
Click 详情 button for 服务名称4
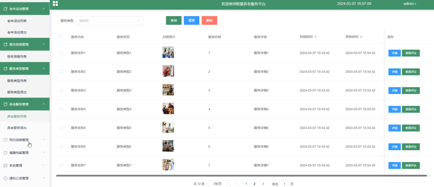394,109
